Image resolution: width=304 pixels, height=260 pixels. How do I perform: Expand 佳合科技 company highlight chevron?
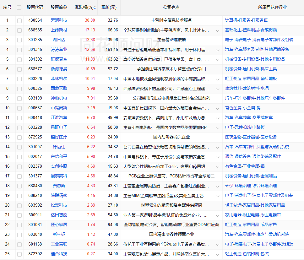tap(218, 254)
